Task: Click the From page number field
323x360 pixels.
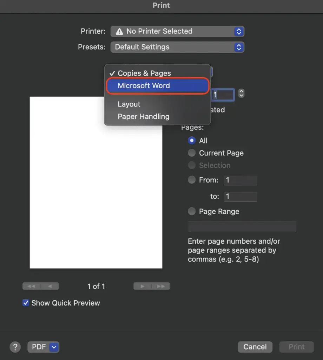Action: pyautogui.click(x=240, y=180)
